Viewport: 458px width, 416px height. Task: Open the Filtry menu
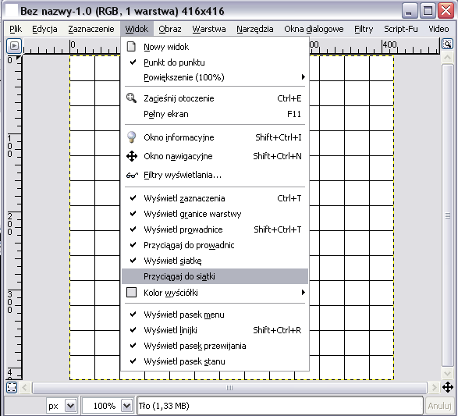point(364,29)
